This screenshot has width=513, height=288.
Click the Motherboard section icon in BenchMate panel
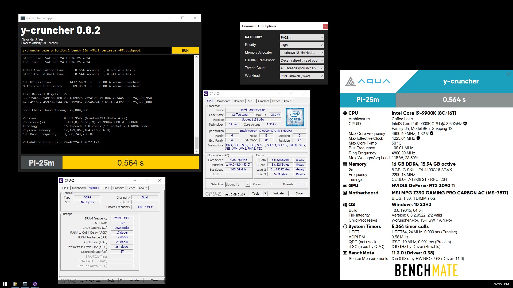point(345,193)
